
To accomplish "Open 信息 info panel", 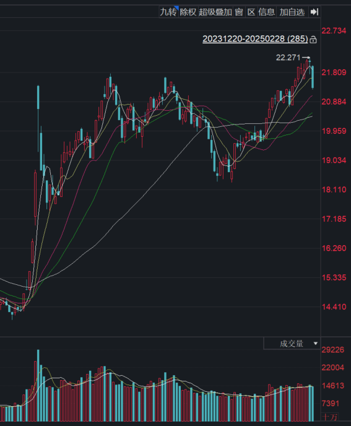I will tap(267, 12).
